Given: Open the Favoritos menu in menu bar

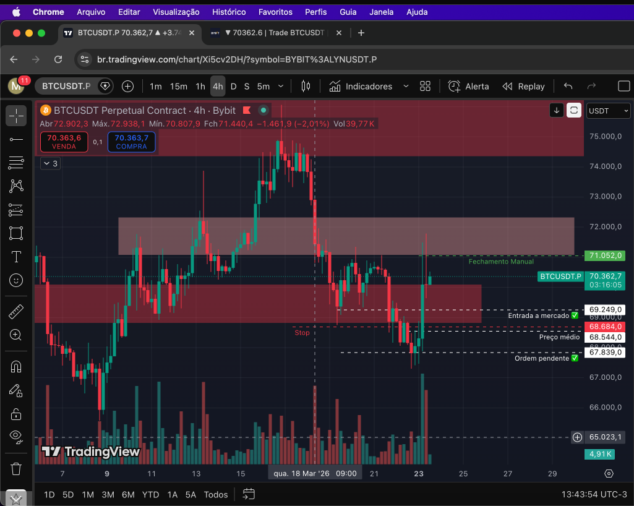Looking at the screenshot, I should pyautogui.click(x=275, y=12).
